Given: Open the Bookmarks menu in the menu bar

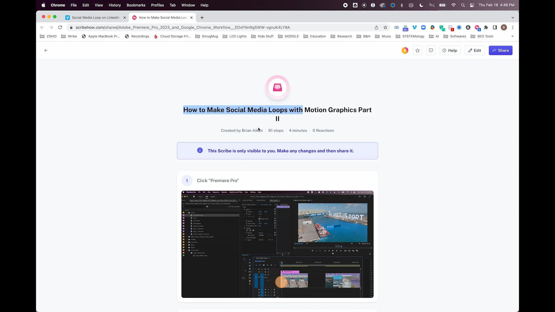Looking at the screenshot, I should [136, 5].
